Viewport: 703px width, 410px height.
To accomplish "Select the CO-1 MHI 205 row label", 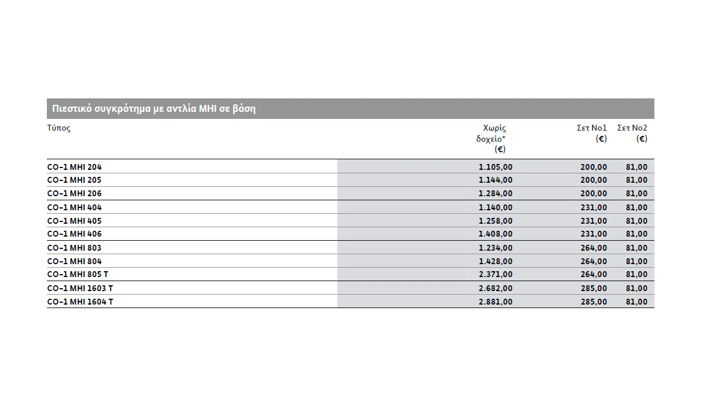I will [x=74, y=180].
